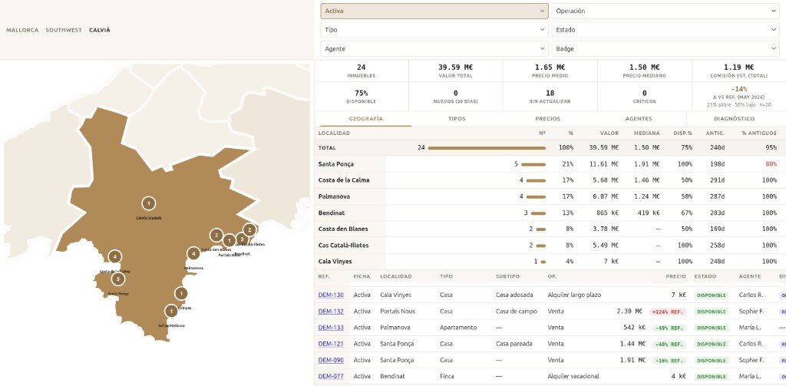Click the -40% REF. badge
Image resolution: width=786 pixels, height=386 pixels.
(669, 344)
